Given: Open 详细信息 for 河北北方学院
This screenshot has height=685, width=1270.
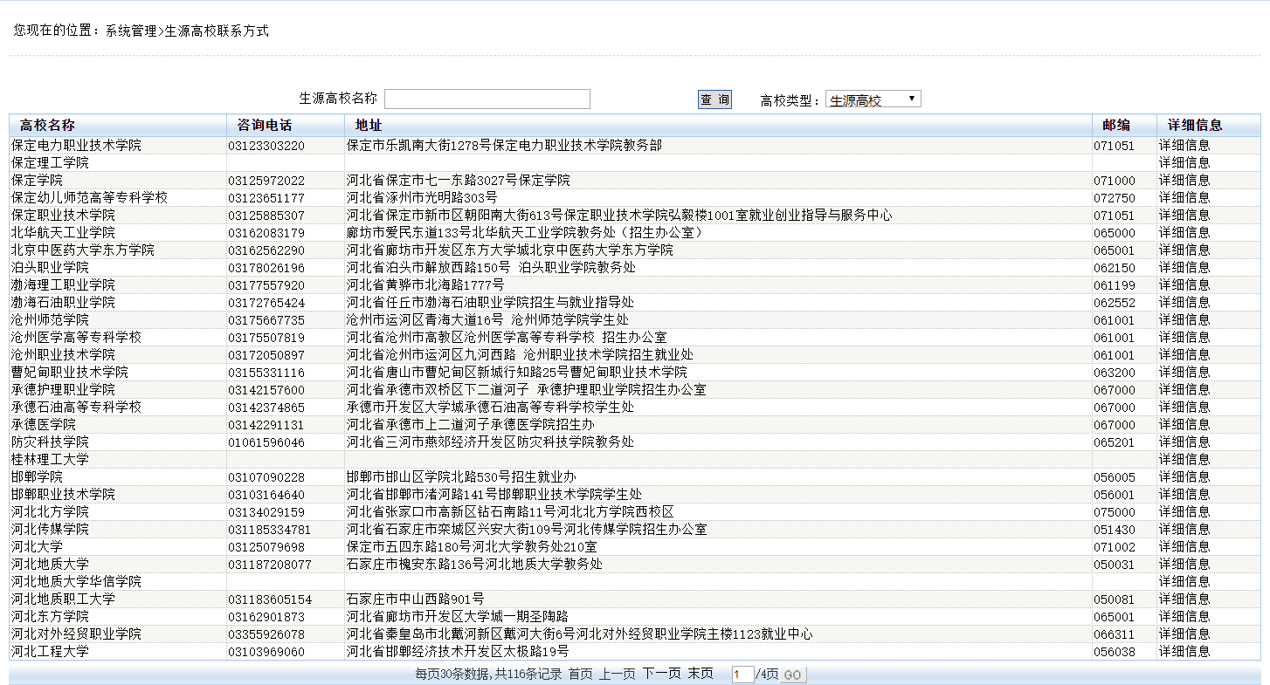Looking at the screenshot, I should [x=1184, y=512].
